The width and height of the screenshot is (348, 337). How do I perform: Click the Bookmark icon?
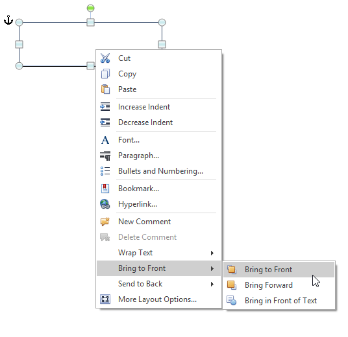coord(105,189)
